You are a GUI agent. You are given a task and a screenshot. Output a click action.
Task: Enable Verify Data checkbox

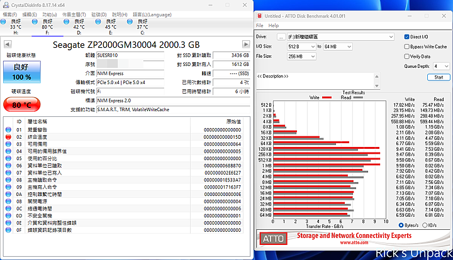click(407, 57)
